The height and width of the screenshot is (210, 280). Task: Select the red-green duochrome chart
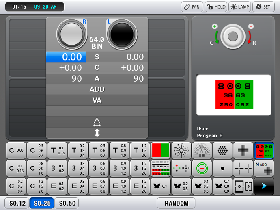[x=161, y=151]
